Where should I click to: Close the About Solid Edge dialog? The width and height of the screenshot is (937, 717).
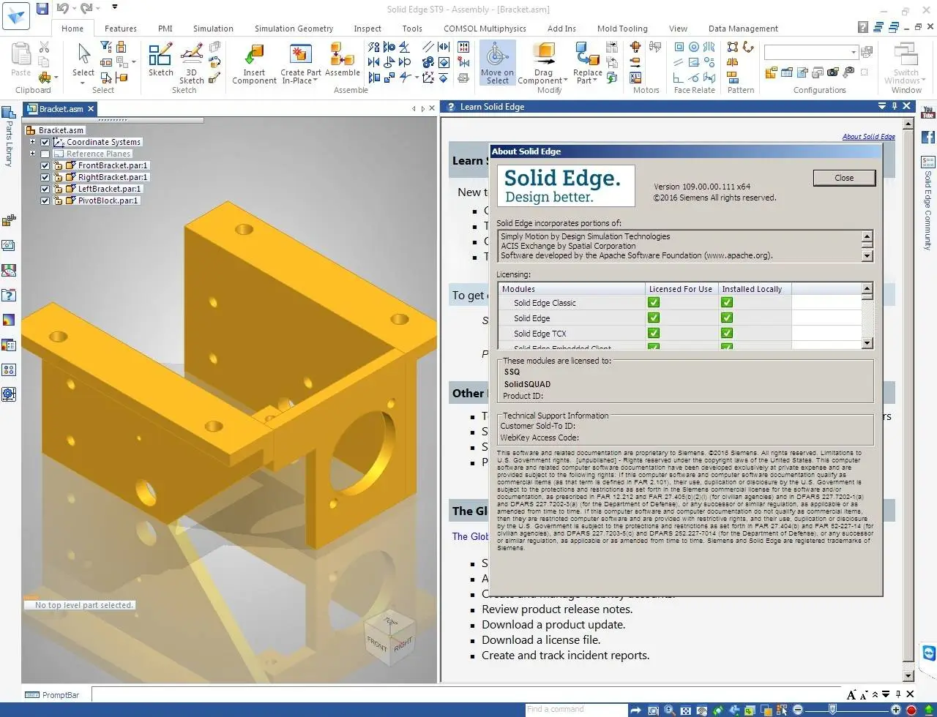click(844, 178)
